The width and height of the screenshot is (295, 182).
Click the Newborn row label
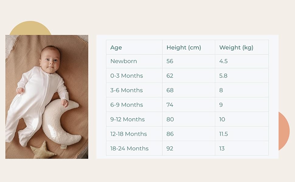(x=123, y=61)
